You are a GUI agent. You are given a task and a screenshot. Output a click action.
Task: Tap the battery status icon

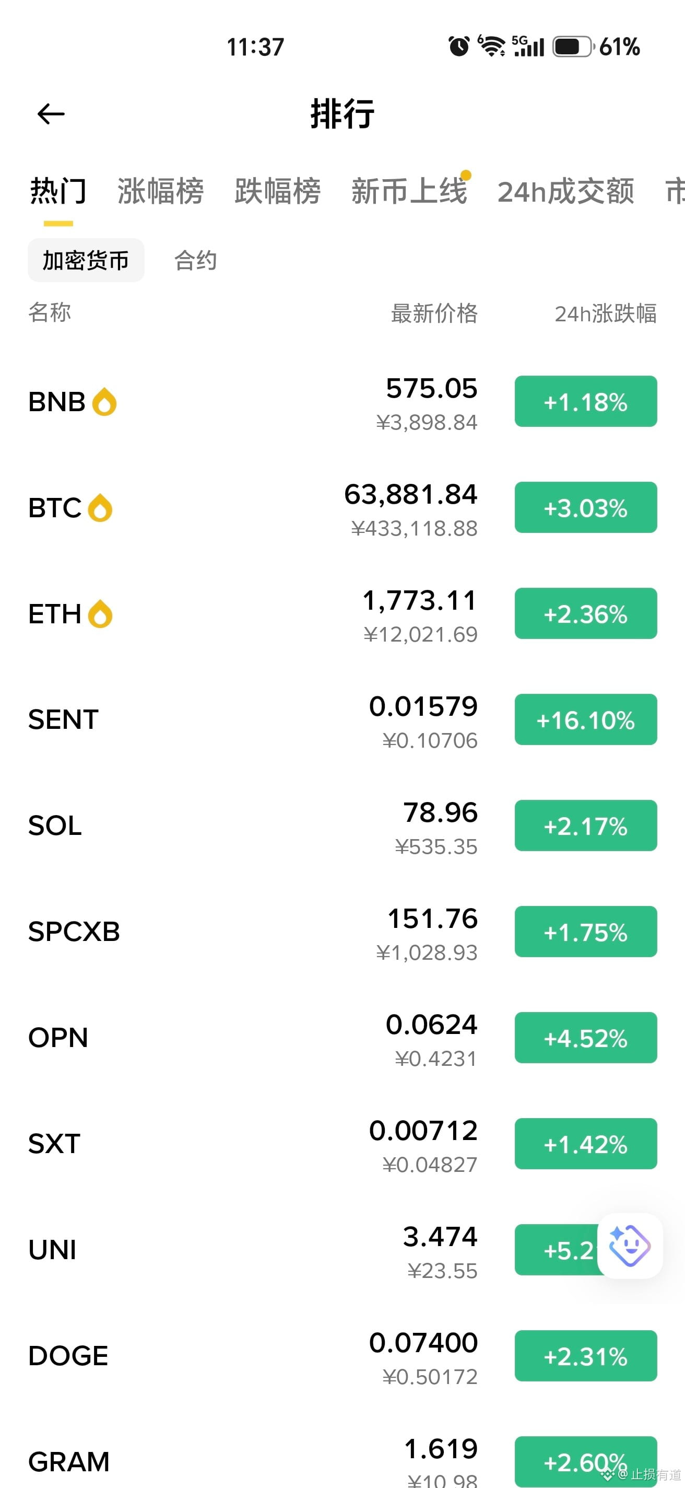click(x=572, y=46)
